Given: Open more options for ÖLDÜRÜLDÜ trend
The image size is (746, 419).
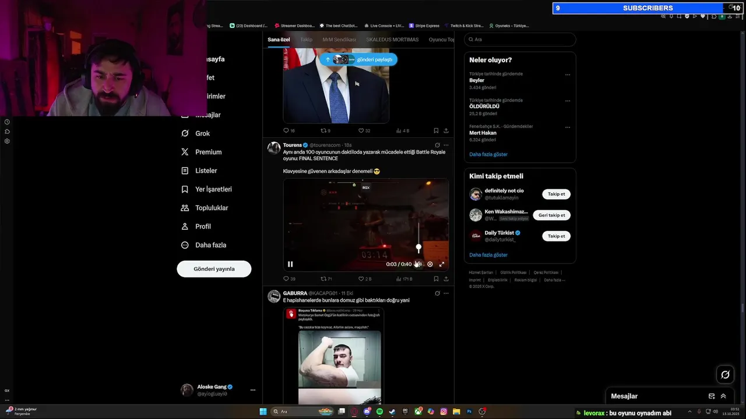Looking at the screenshot, I should point(568,101).
